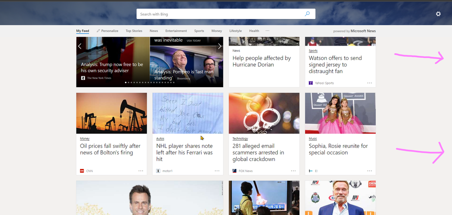This screenshot has height=215, width=452.
Task: Open more options on NHL player card
Action: [217, 171]
